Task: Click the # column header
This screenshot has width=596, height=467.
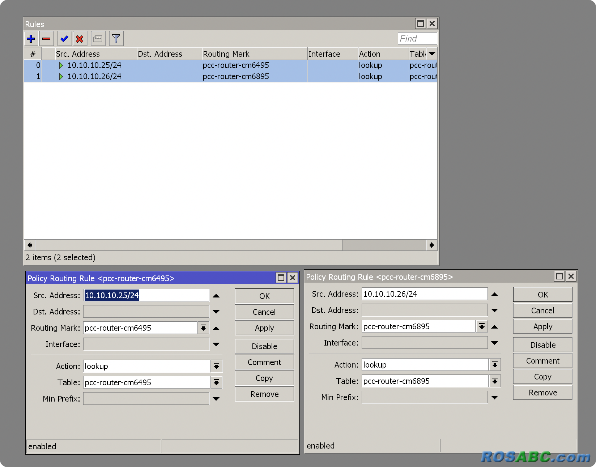Action: click(33, 54)
